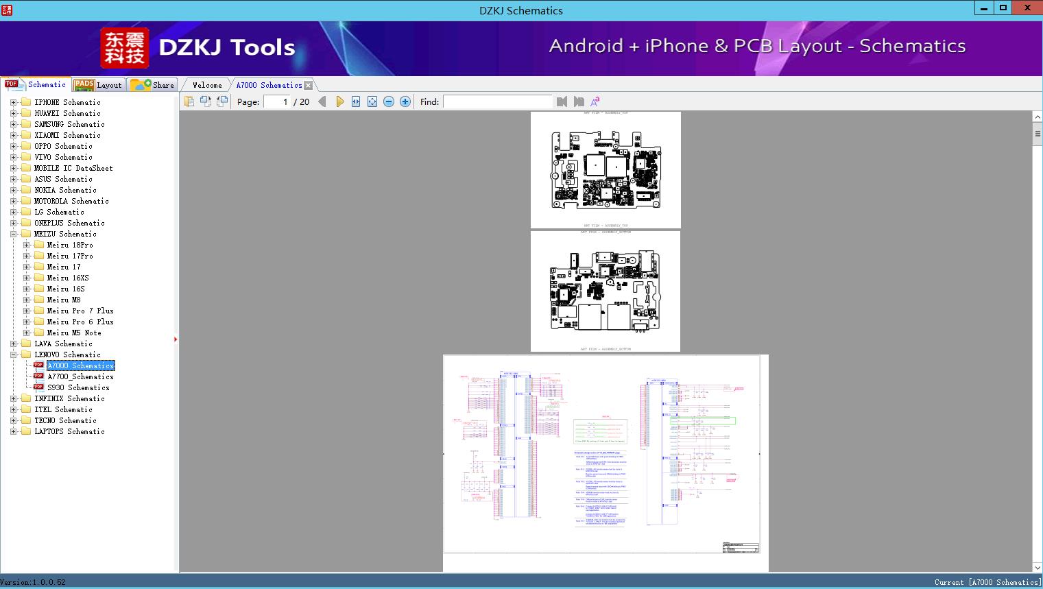The height and width of the screenshot is (589, 1043).
Task: Select Meizu M5 Note tree item
Action: pos(74,333)
